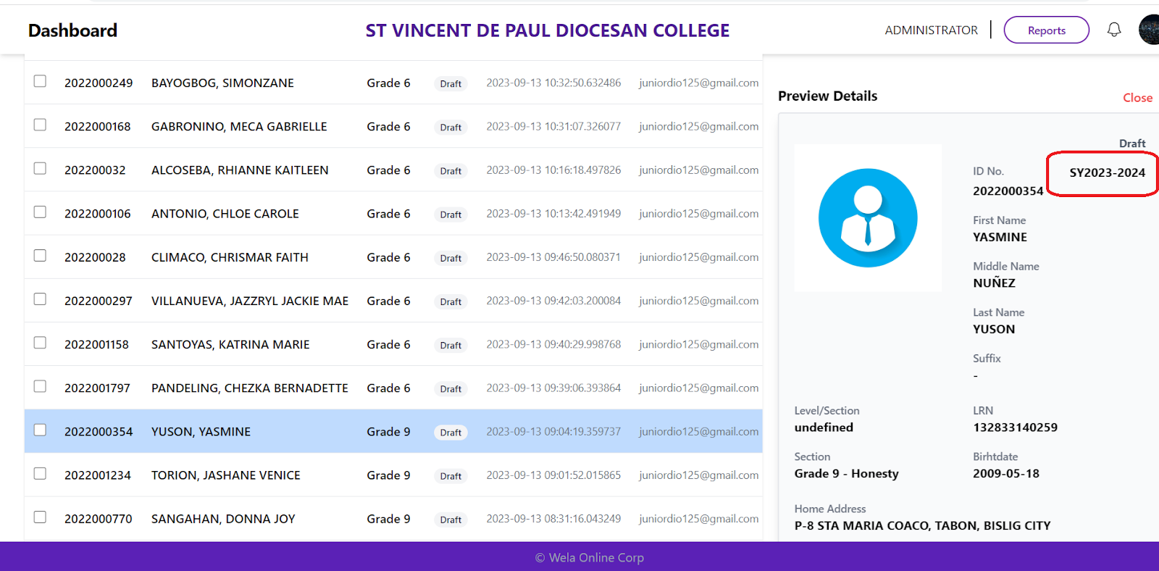Click the SY2023-2024 school year label
Screen dimensions: 1159x571
1107,172
